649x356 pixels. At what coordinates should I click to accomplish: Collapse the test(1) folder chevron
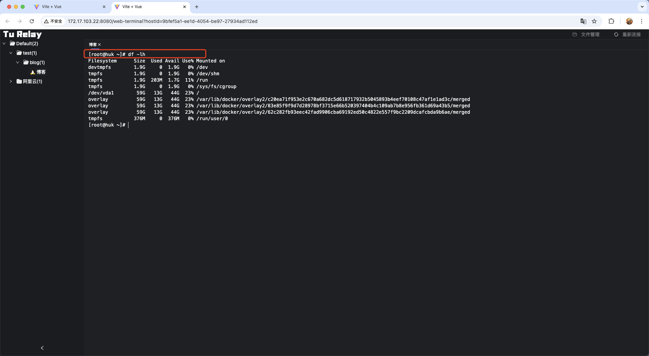[11, 53]
